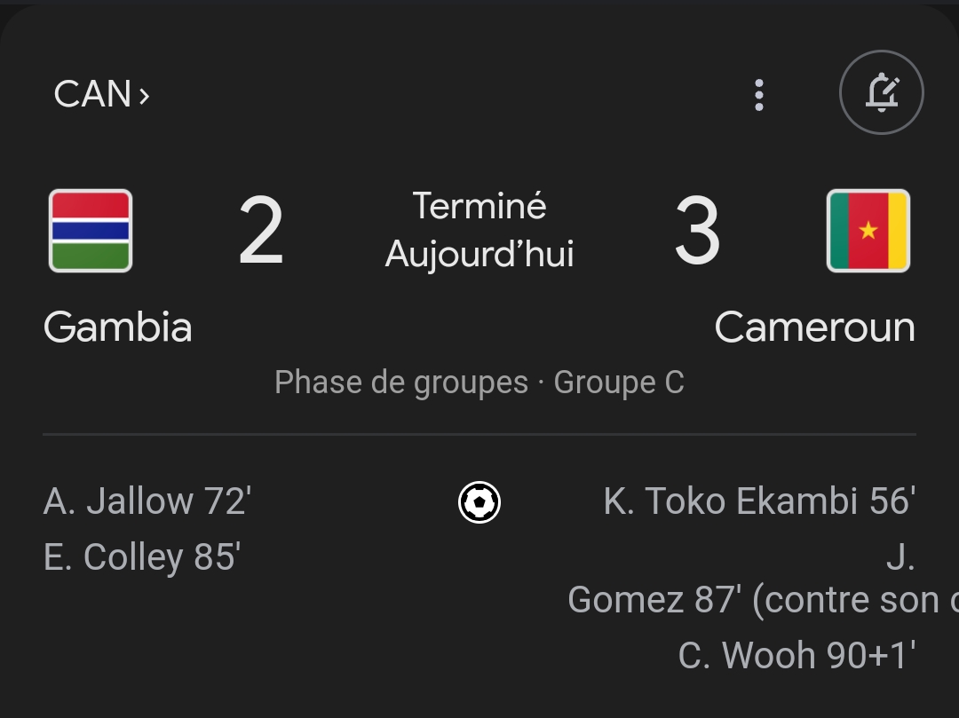The height and width of the screenshot is (718, 959).
Task: Tap the Aujourd'hui date label
Action: point(479,255)
